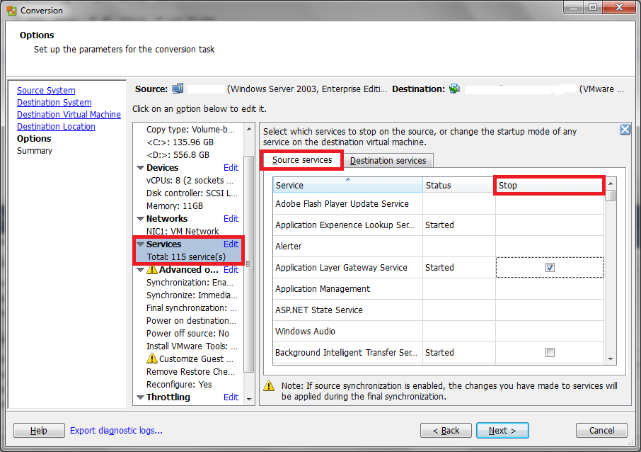
Task: Switch to the Destination services tab
Action: click(388, 161)
